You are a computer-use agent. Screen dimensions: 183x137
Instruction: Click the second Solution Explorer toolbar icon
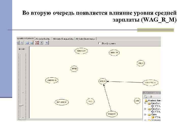[151, 96]
